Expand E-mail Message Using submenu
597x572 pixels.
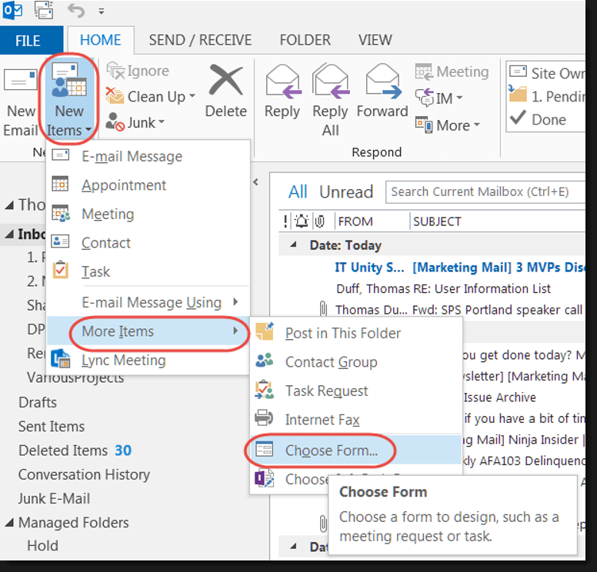(148, 302)
